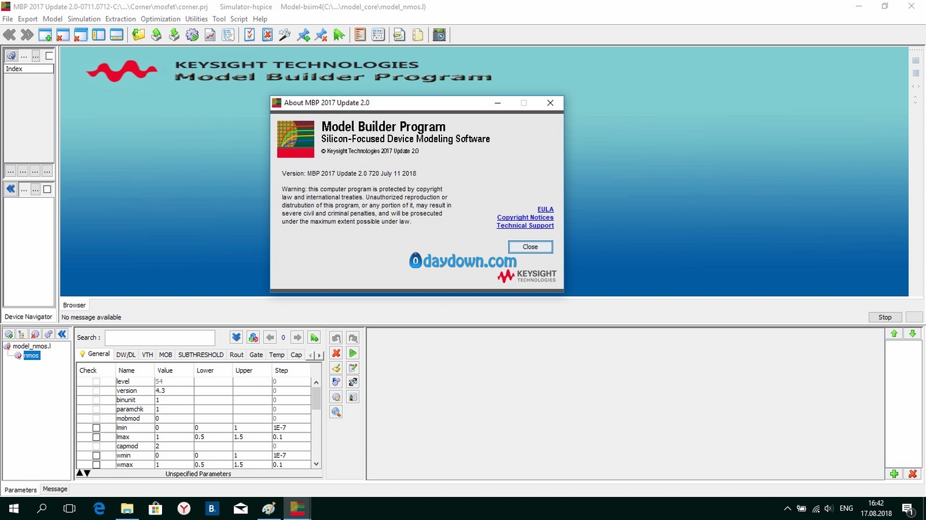
Task: Click scroll-down arrow of parameter table
Action: (316, 464)
